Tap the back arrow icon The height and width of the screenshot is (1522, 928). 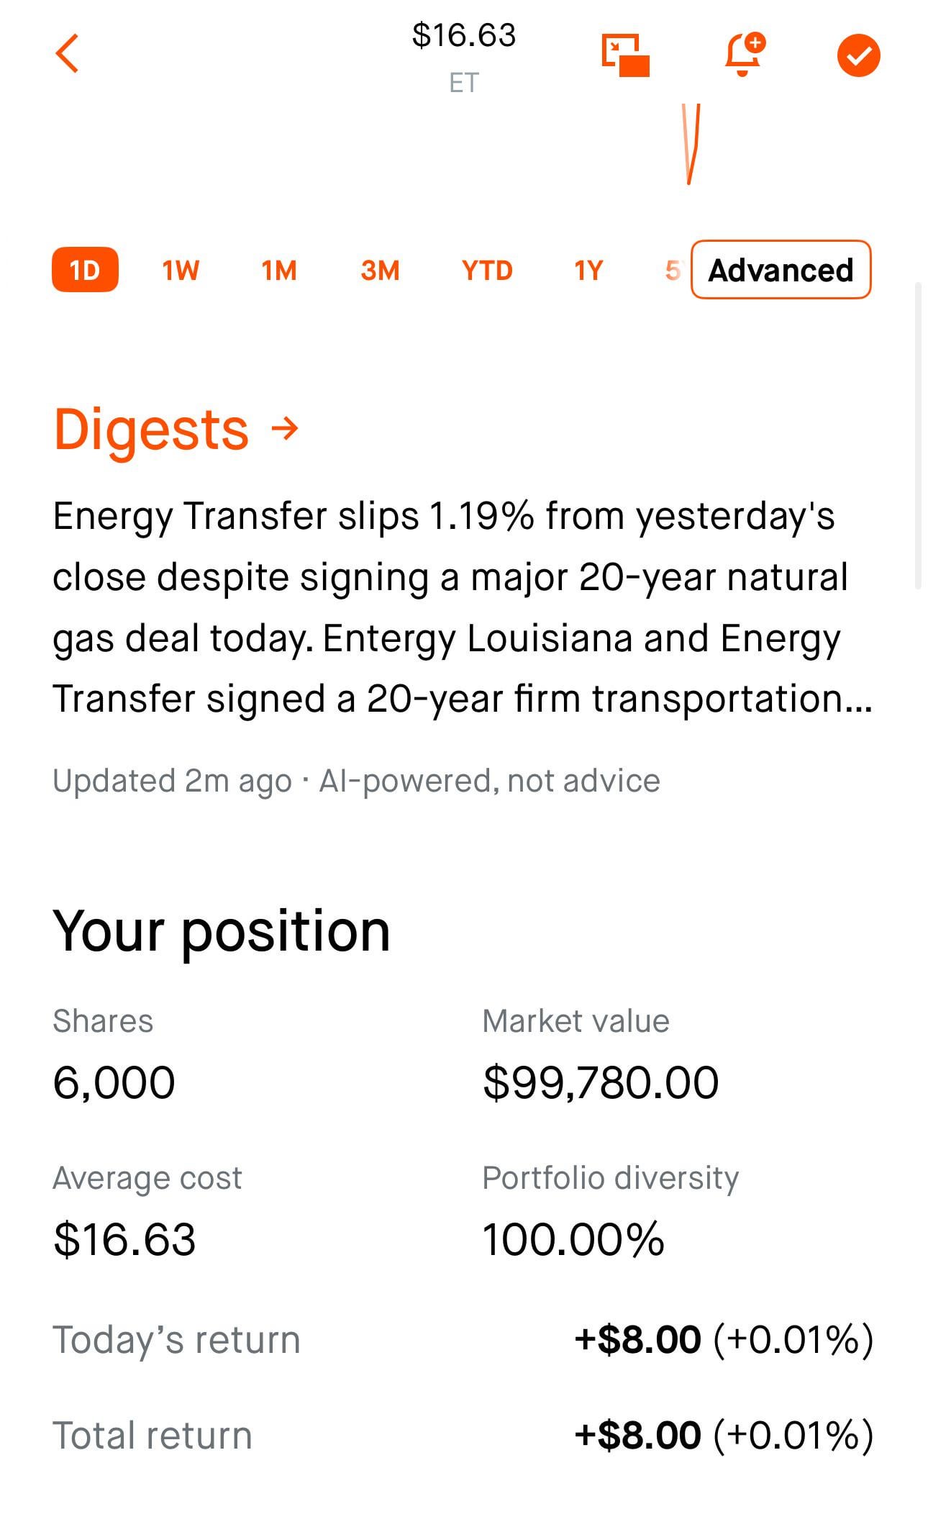pos(67,54)
